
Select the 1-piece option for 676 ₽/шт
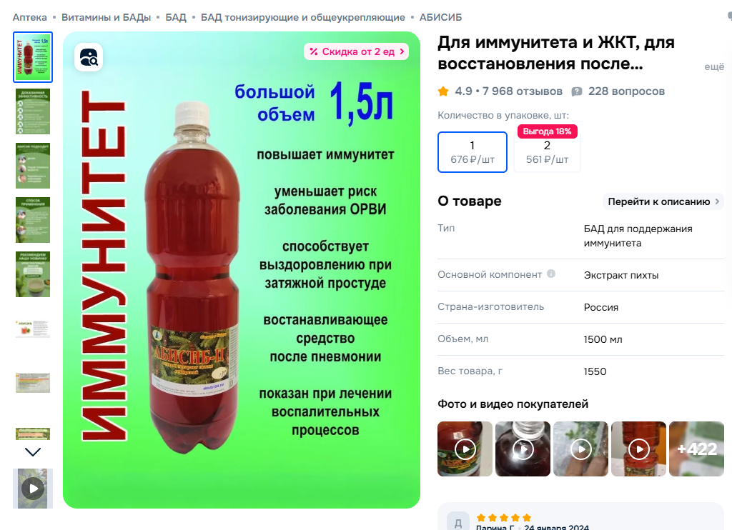[x=473, y=152]
